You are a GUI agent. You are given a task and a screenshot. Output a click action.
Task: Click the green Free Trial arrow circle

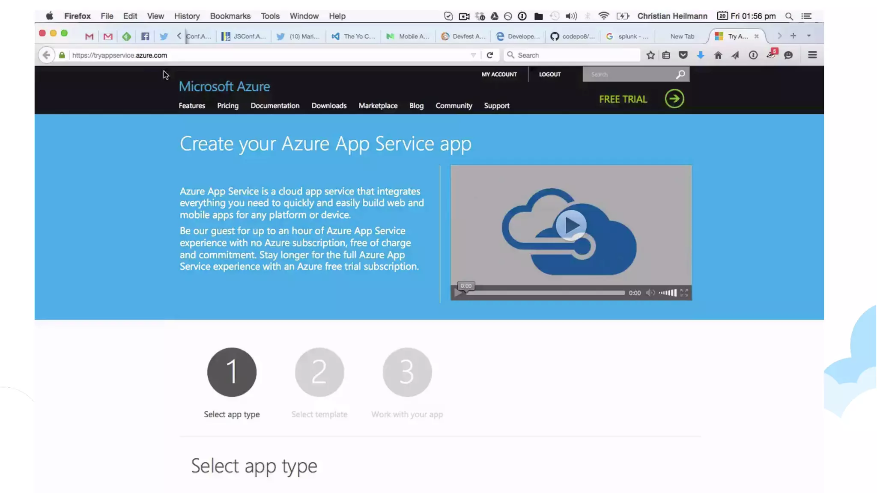[x=674, y=99]
